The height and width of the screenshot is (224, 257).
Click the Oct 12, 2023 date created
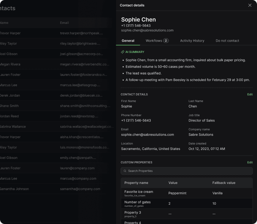[207, 149]
